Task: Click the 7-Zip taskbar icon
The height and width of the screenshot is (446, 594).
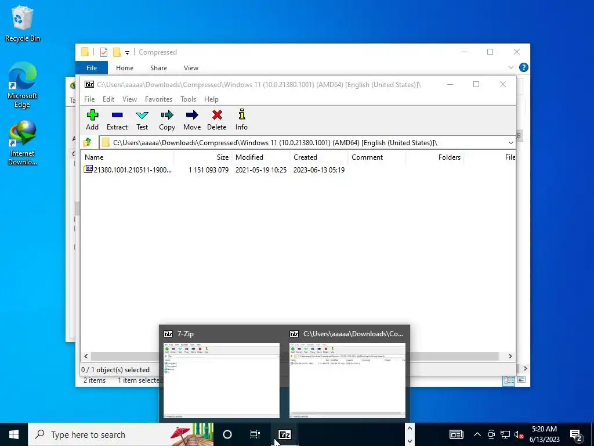Action: [x=284, y=434]
